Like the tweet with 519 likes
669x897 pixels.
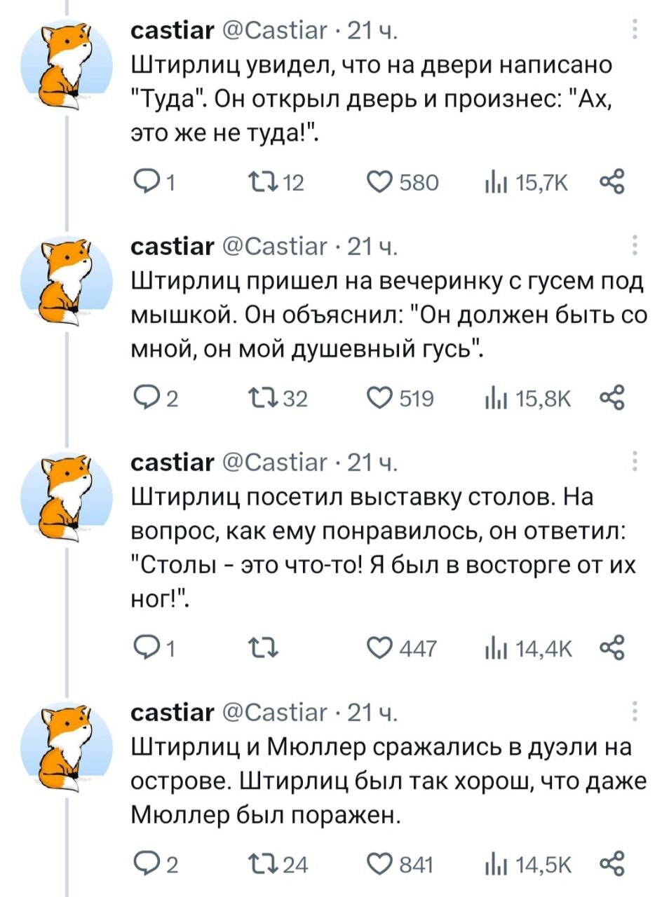tap(381, 399)
